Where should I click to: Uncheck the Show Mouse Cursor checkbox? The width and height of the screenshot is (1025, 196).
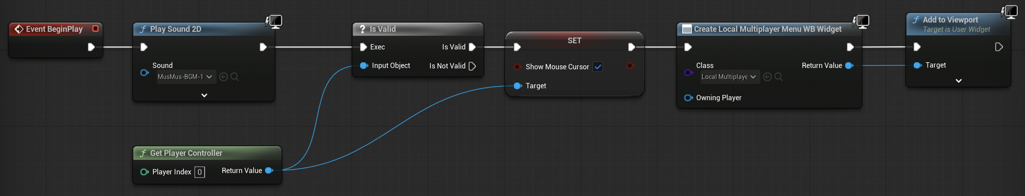[x=598, y=67]
